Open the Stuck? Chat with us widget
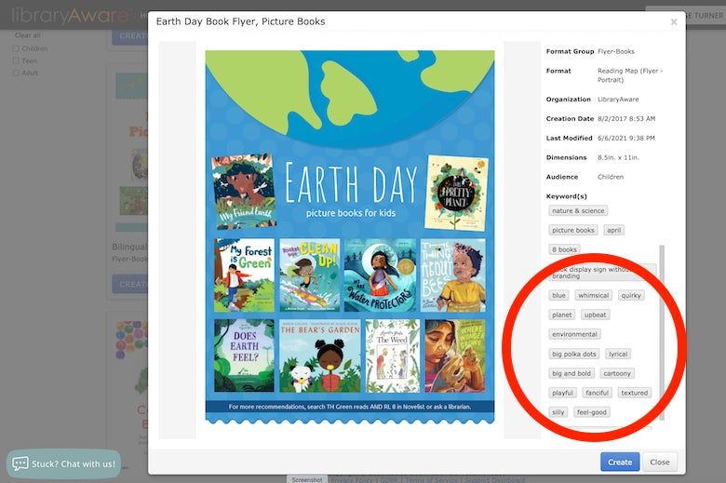The height and width of the screenshot is (483, 726). pyautogui.click(x=64, y=463)
